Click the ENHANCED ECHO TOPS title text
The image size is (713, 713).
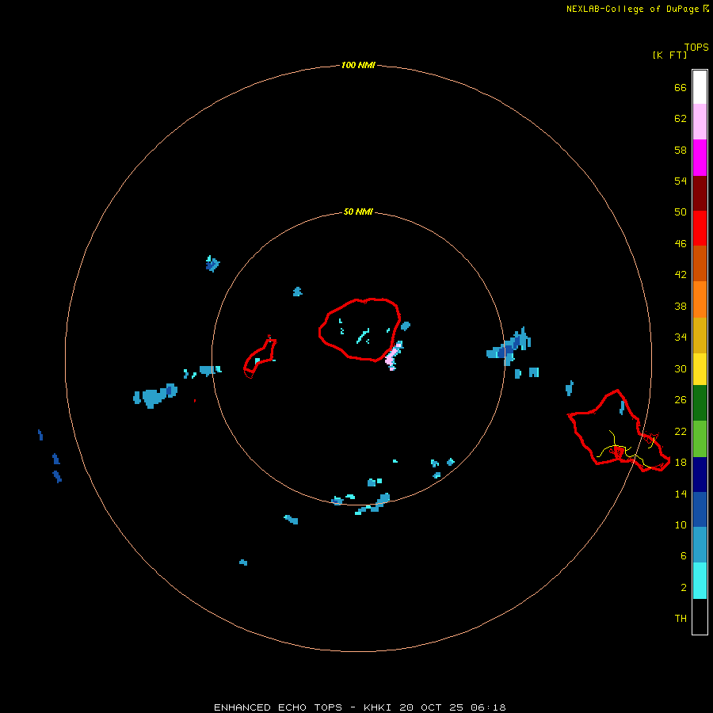(278, 707)
